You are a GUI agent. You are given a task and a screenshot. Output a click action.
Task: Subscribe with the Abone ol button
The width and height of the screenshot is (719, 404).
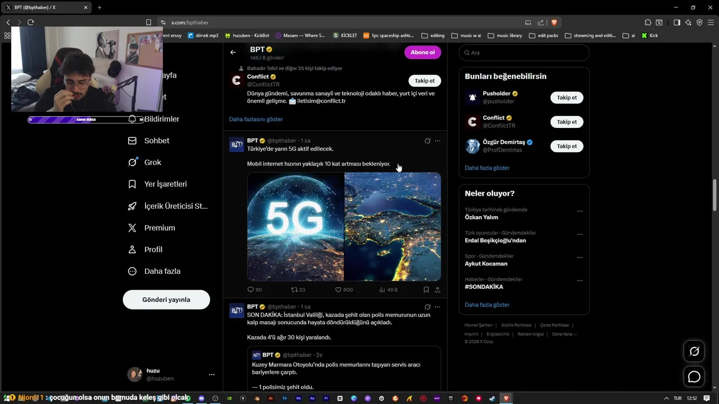click(x=422, y=52)
